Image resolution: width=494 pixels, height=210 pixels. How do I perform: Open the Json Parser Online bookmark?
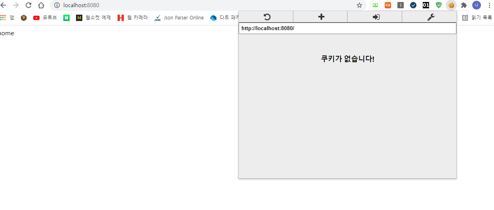pyautogui.click(x=179, y=17)
